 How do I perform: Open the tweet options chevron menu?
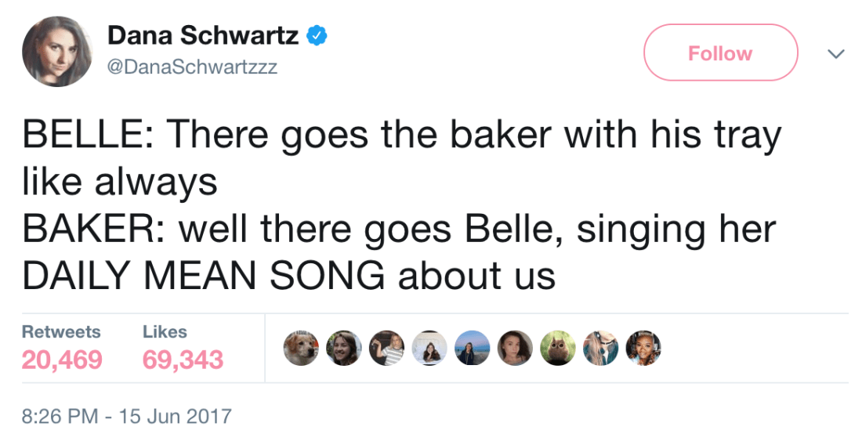click(836, 54)
